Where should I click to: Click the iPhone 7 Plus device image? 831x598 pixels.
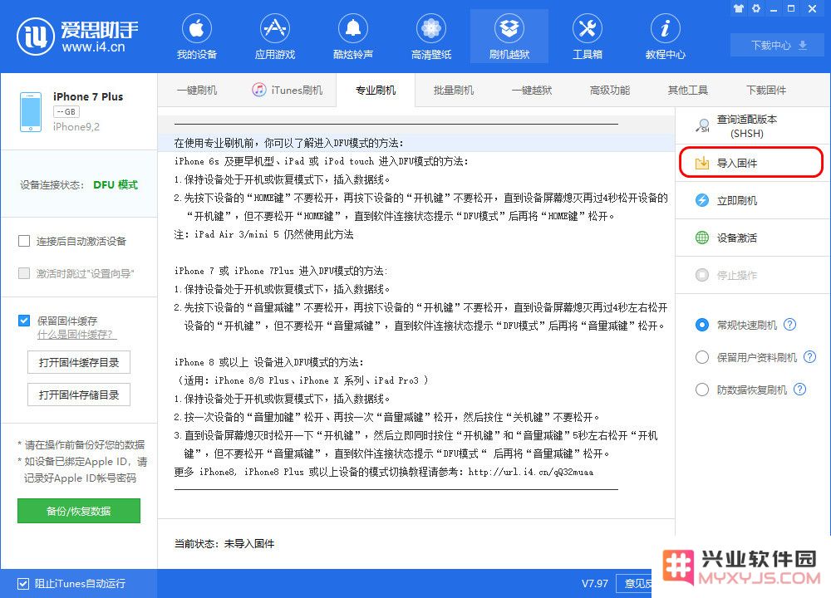point(31,112)
